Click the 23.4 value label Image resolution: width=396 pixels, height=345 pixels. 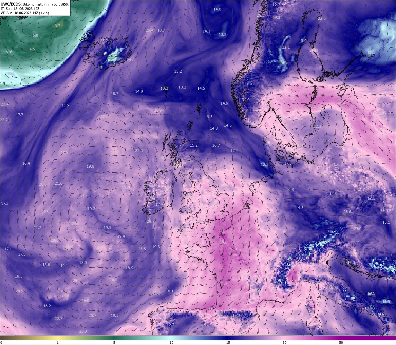5,104
